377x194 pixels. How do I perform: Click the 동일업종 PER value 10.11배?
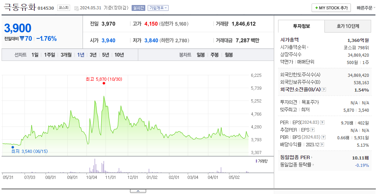[x=360, y=158]
